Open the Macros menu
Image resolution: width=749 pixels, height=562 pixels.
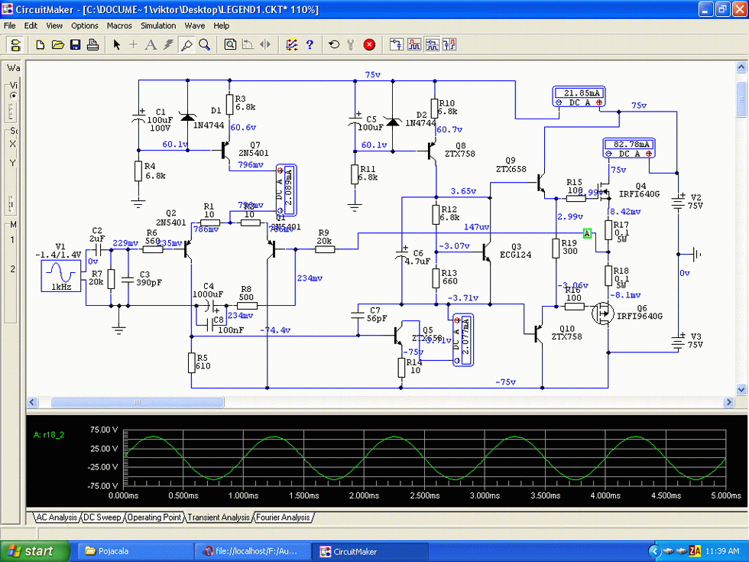coord(119,26)
